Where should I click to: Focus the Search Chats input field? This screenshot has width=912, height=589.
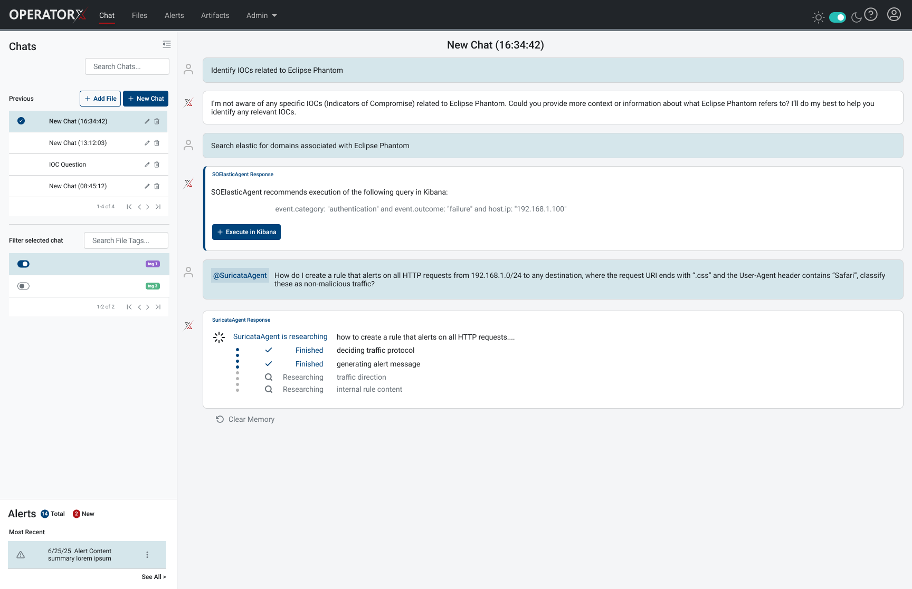tap(127, 66)
